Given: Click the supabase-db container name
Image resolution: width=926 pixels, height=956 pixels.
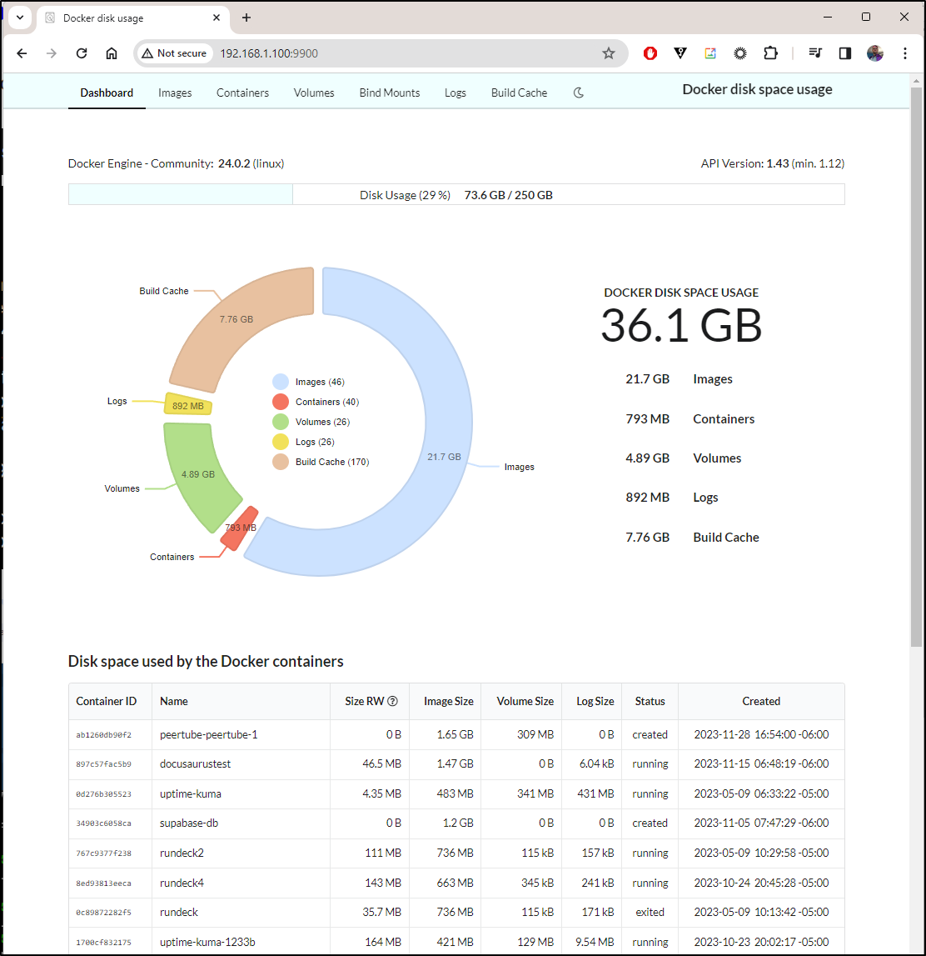Looking at the screenshot, I should point(189,823).
